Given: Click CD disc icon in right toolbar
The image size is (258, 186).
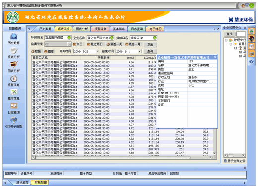Looking at the screenshot, I should [251, 46].
